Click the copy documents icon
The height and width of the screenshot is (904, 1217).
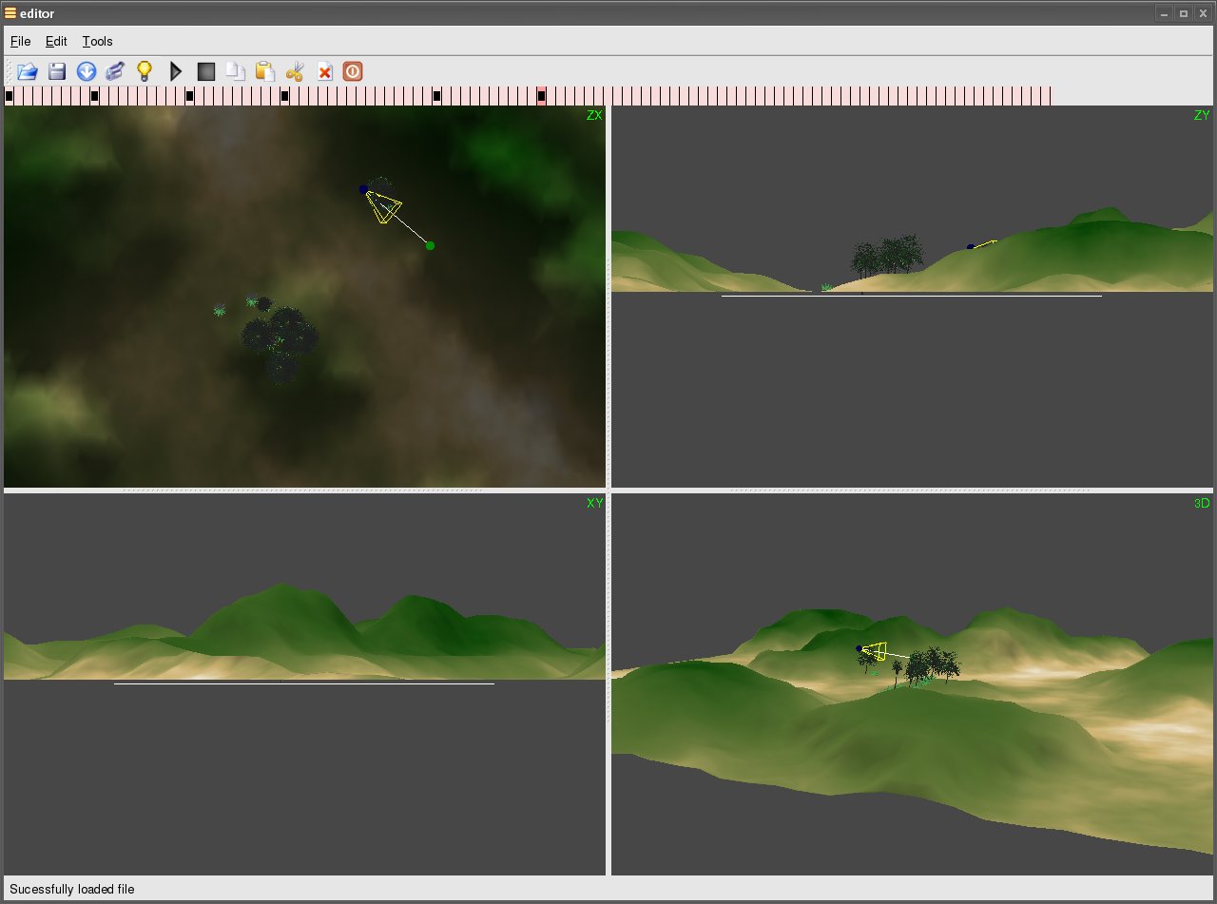click(x=235, y=71)
